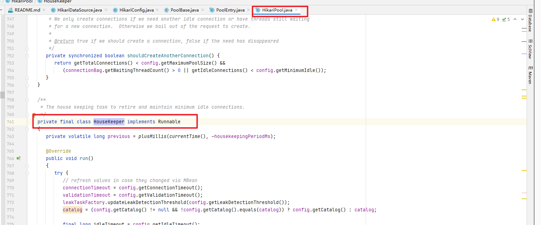
Task: Click leakTaskFactory on line 772
Action: (84, 202)
